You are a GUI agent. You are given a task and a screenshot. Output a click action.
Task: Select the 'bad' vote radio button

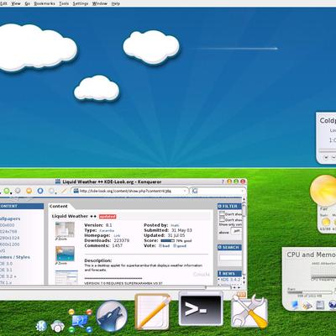(160, 245)
